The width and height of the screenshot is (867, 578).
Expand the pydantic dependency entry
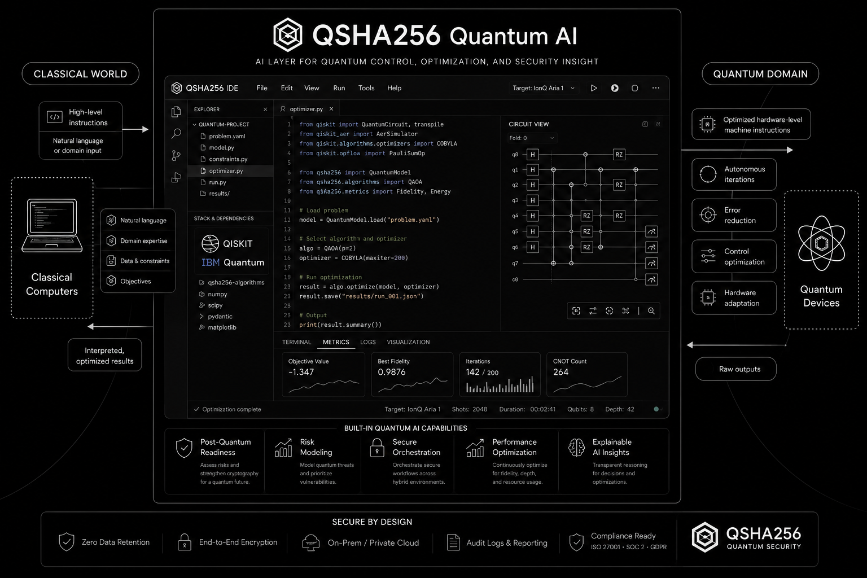pos(202,316)
